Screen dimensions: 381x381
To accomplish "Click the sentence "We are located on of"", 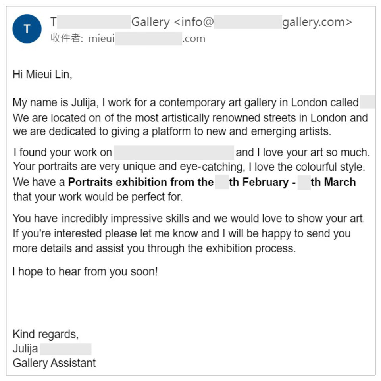I will (x=190, y=118).
